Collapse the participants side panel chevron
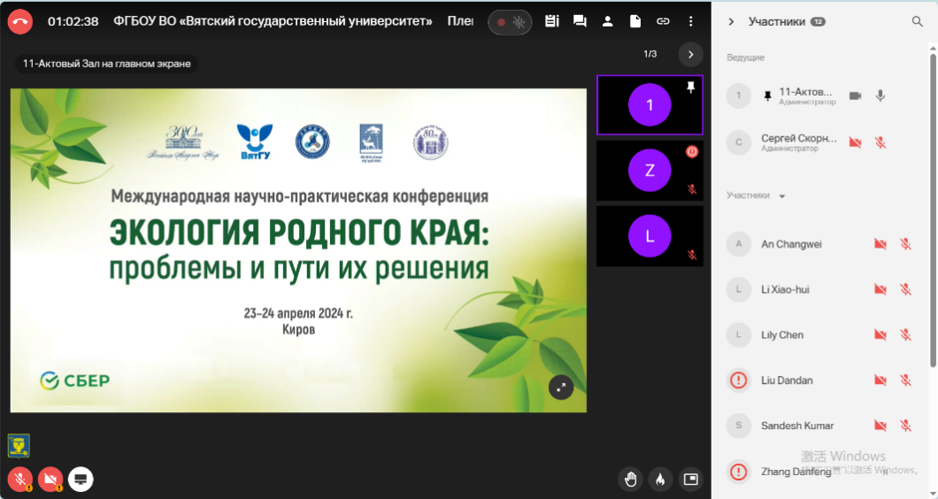 coord(731,22)
